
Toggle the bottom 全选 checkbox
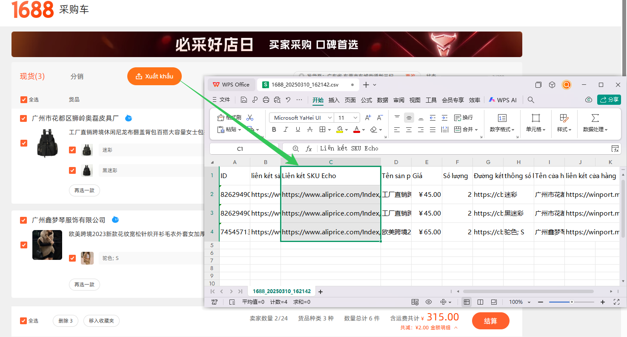tap(24, 321)
